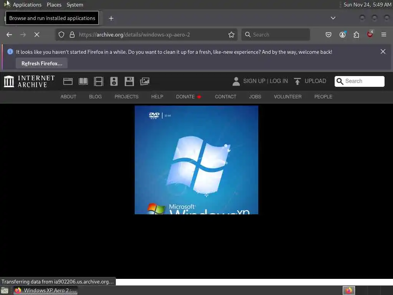This screenshot has height=295, width=393.
Task: Switch to Windows XP Aero 2 taskbar window
Action: pos(46,290)
